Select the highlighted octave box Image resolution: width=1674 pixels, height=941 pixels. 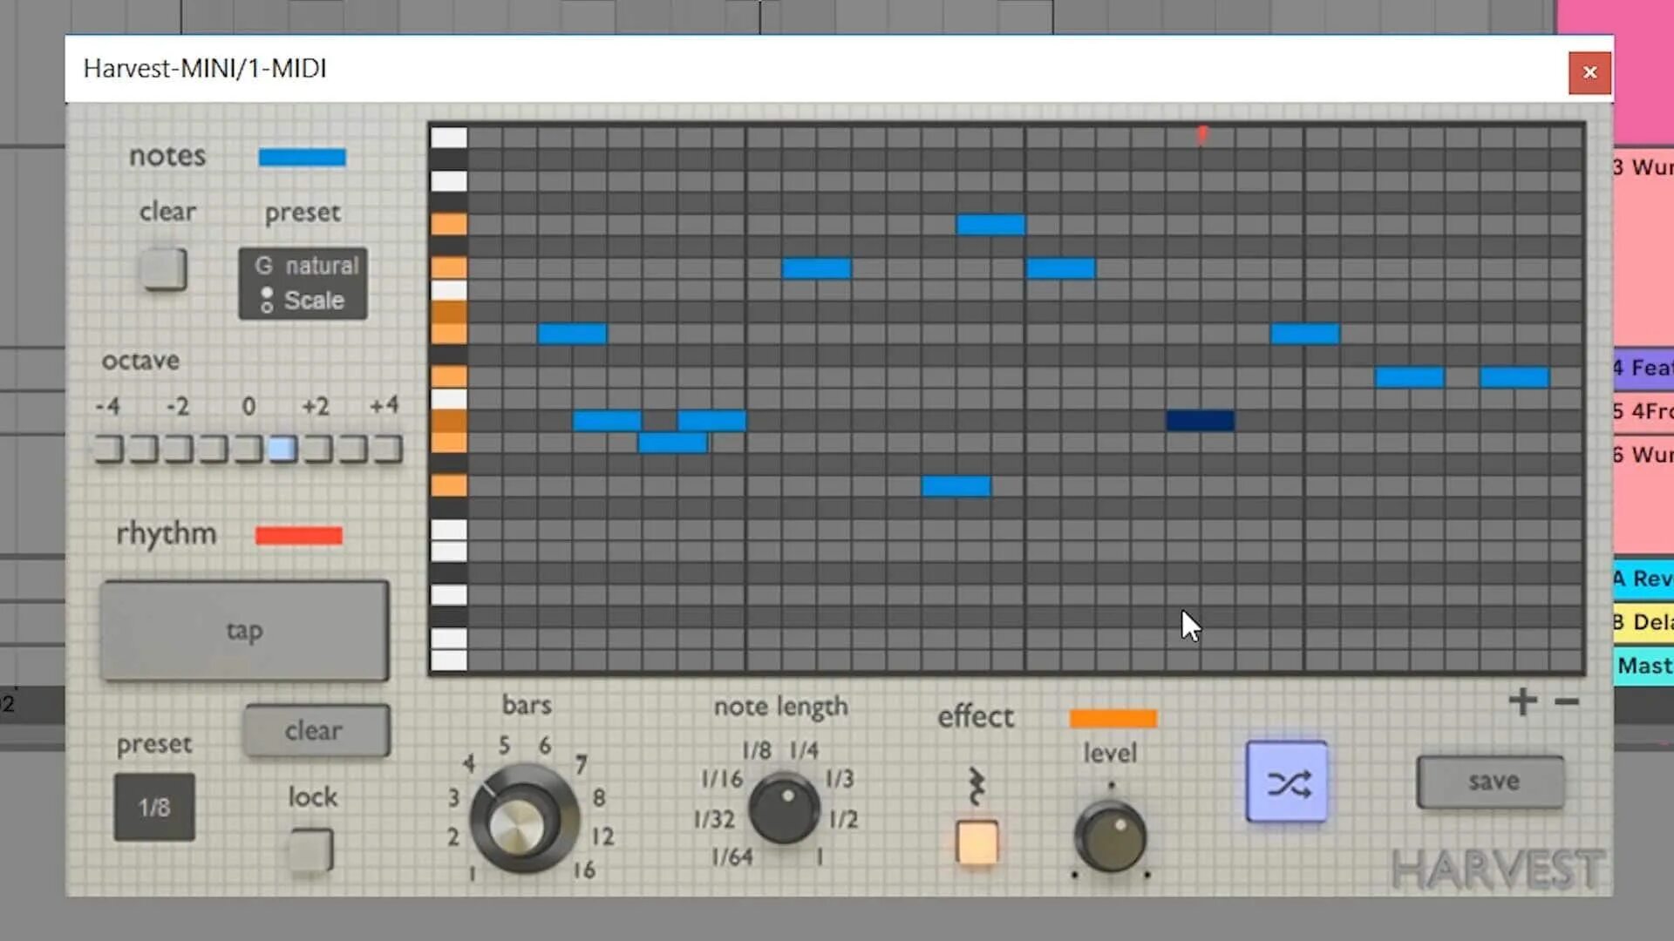282,450
